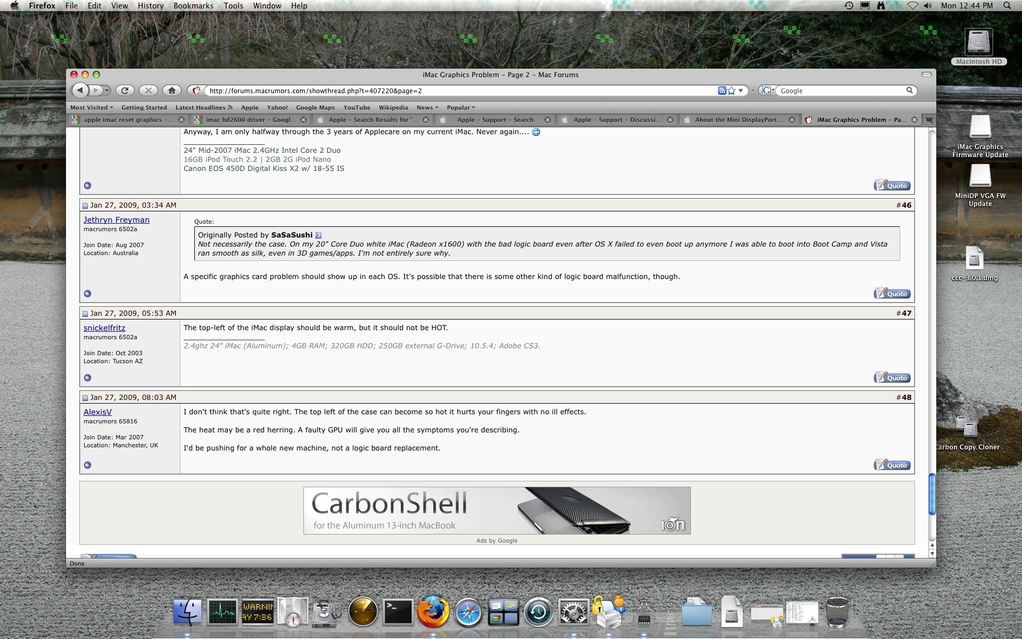Bookmark this page with the star

(x=731, y=91)
